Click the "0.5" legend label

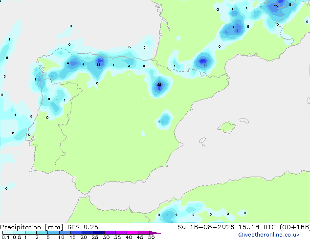(x=17, y=237)
